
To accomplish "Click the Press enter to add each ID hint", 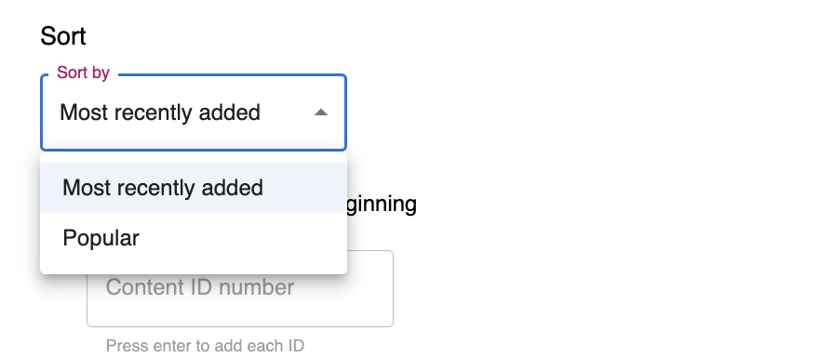I will click(205, 346).
